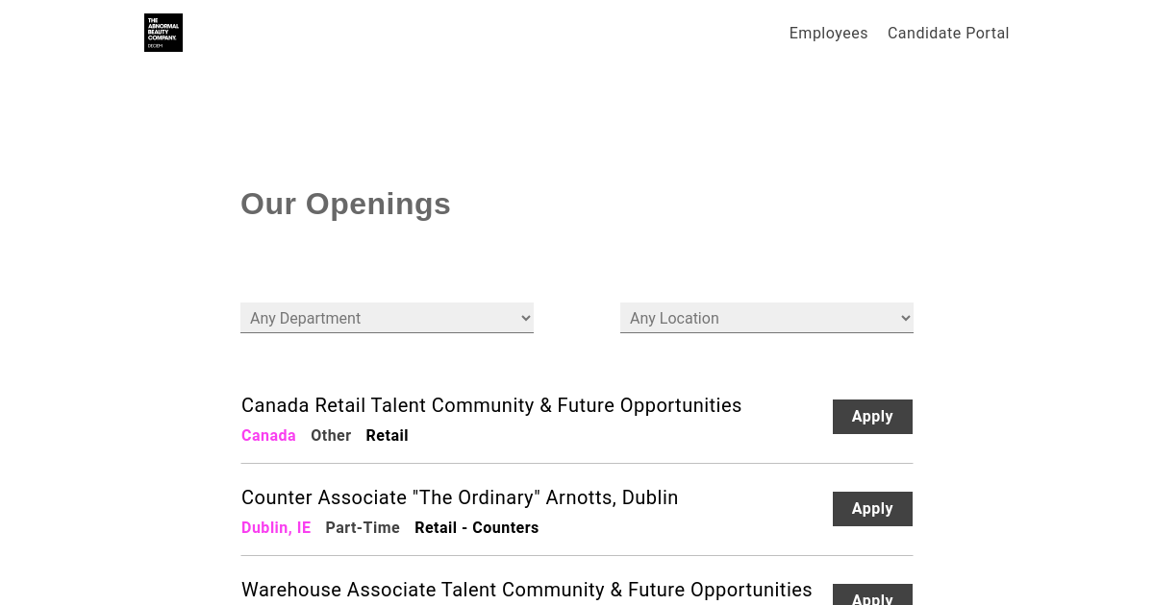Click the pink Canada location tag
Viewport: 1154px width, 605px height.
[268, 436]
